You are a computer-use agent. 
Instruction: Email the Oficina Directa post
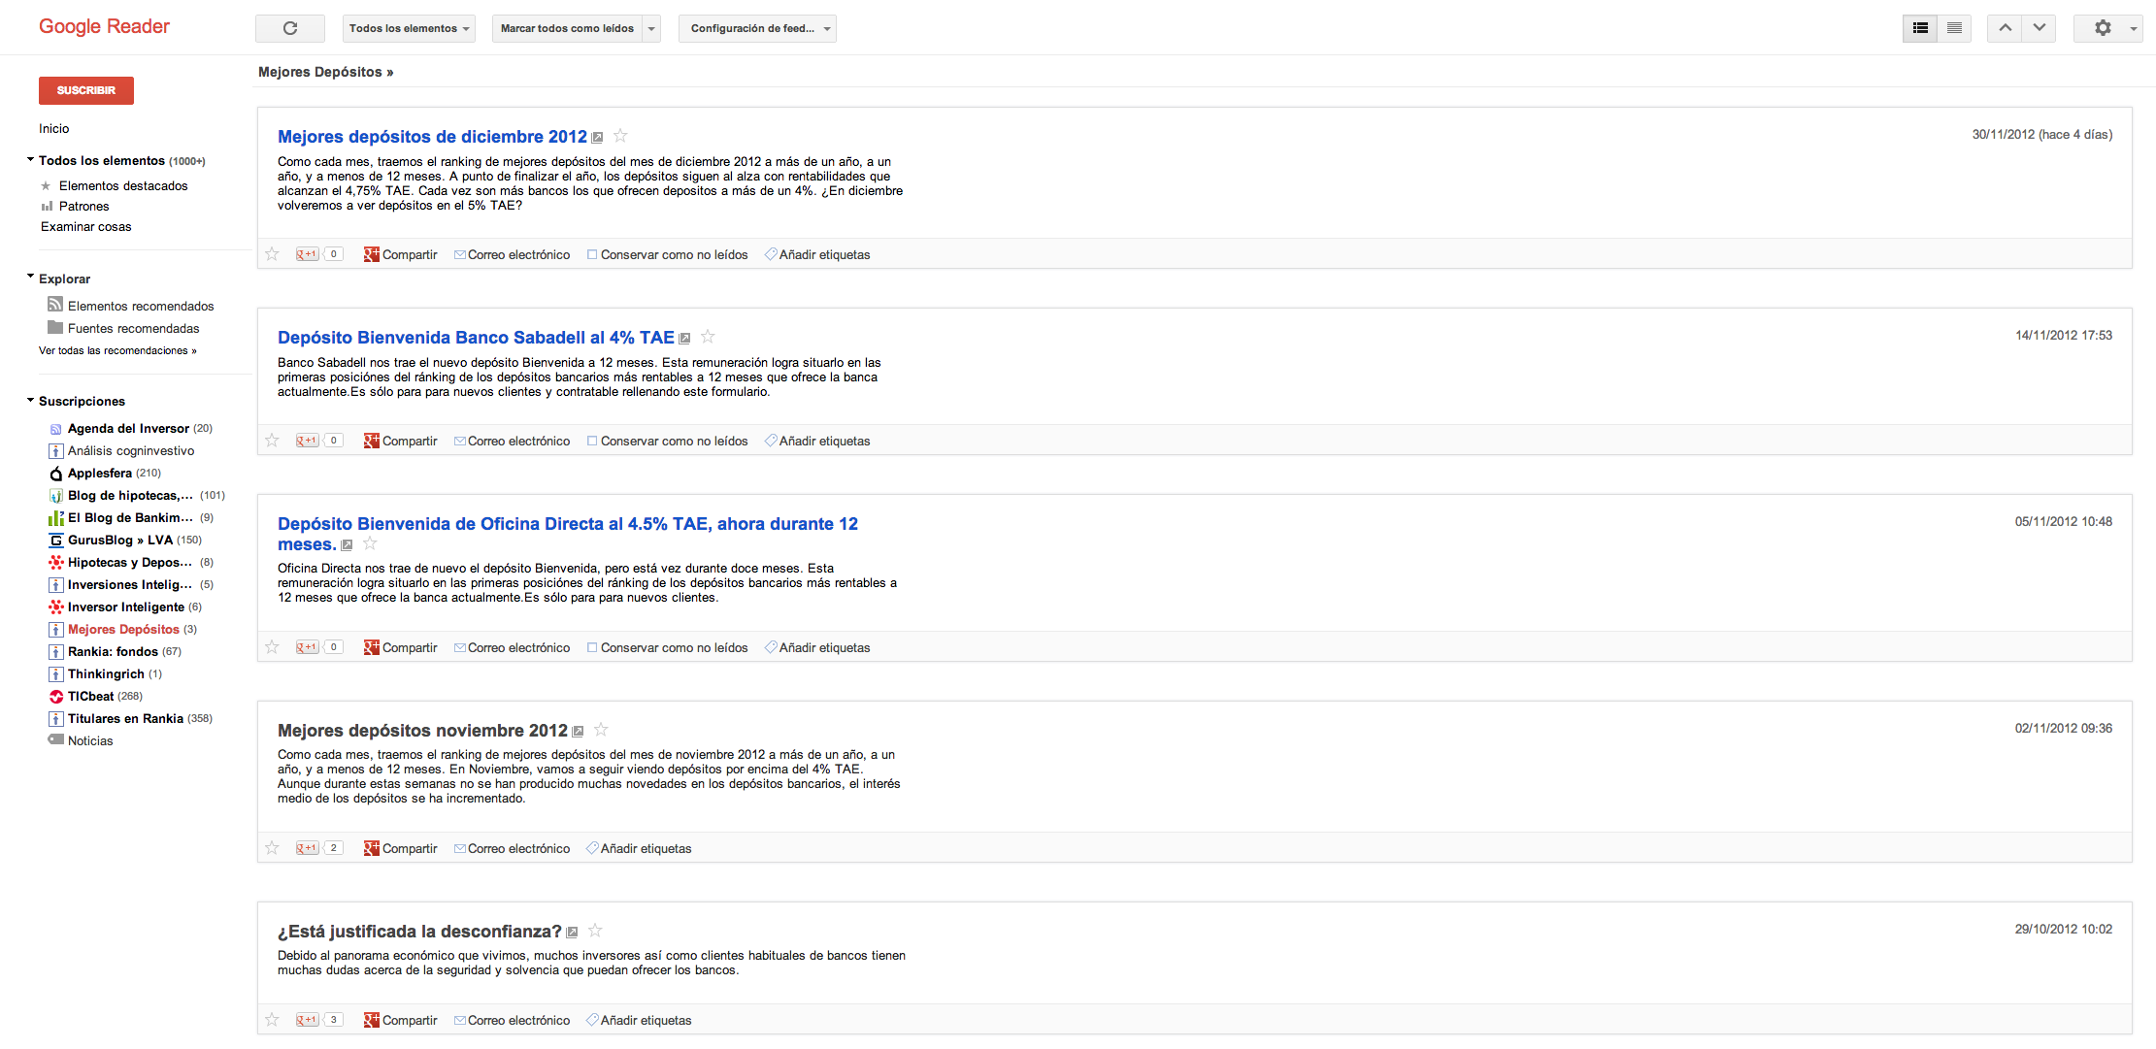pos(513,647)
